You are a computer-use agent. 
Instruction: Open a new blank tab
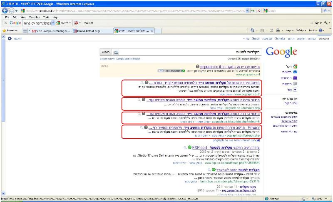click(158, 31)
